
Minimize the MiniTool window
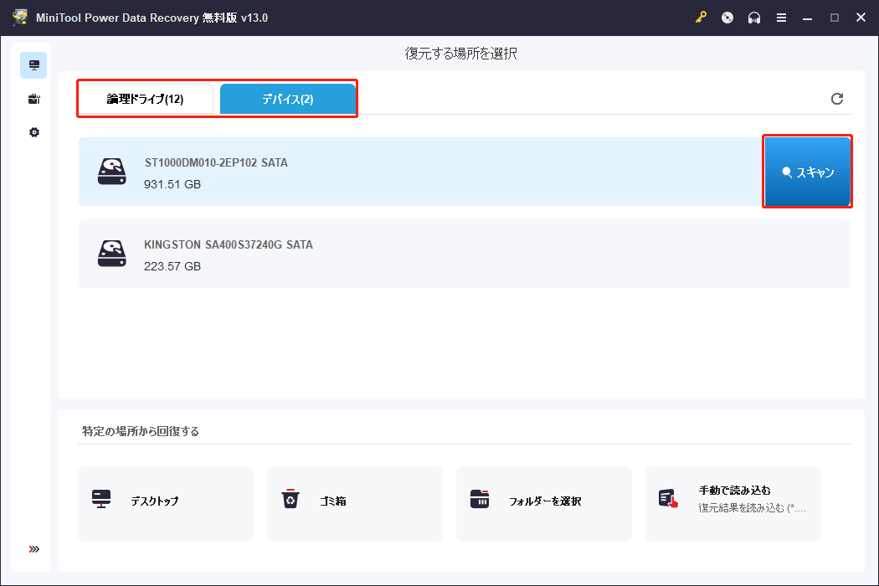807,18
